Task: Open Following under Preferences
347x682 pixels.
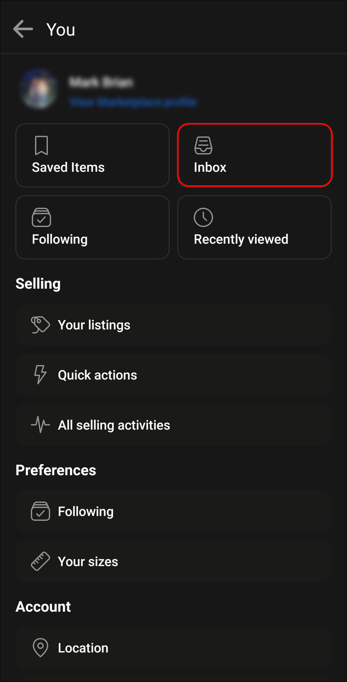Action: click(x=173, y=511)
